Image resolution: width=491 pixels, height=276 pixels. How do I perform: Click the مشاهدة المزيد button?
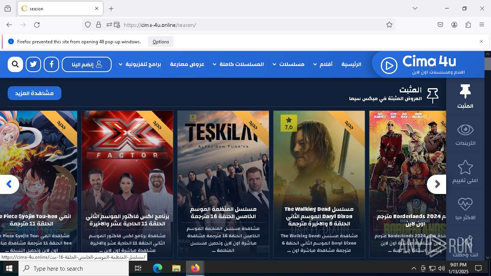(x=35, y=93)
